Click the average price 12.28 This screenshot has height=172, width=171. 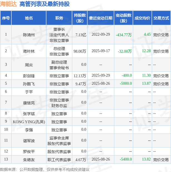[x=146, y=51]
